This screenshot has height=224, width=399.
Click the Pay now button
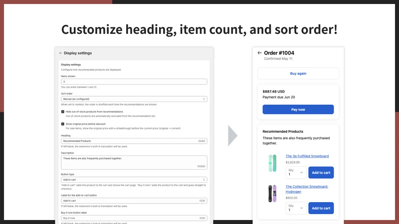[x=298, y=110]
